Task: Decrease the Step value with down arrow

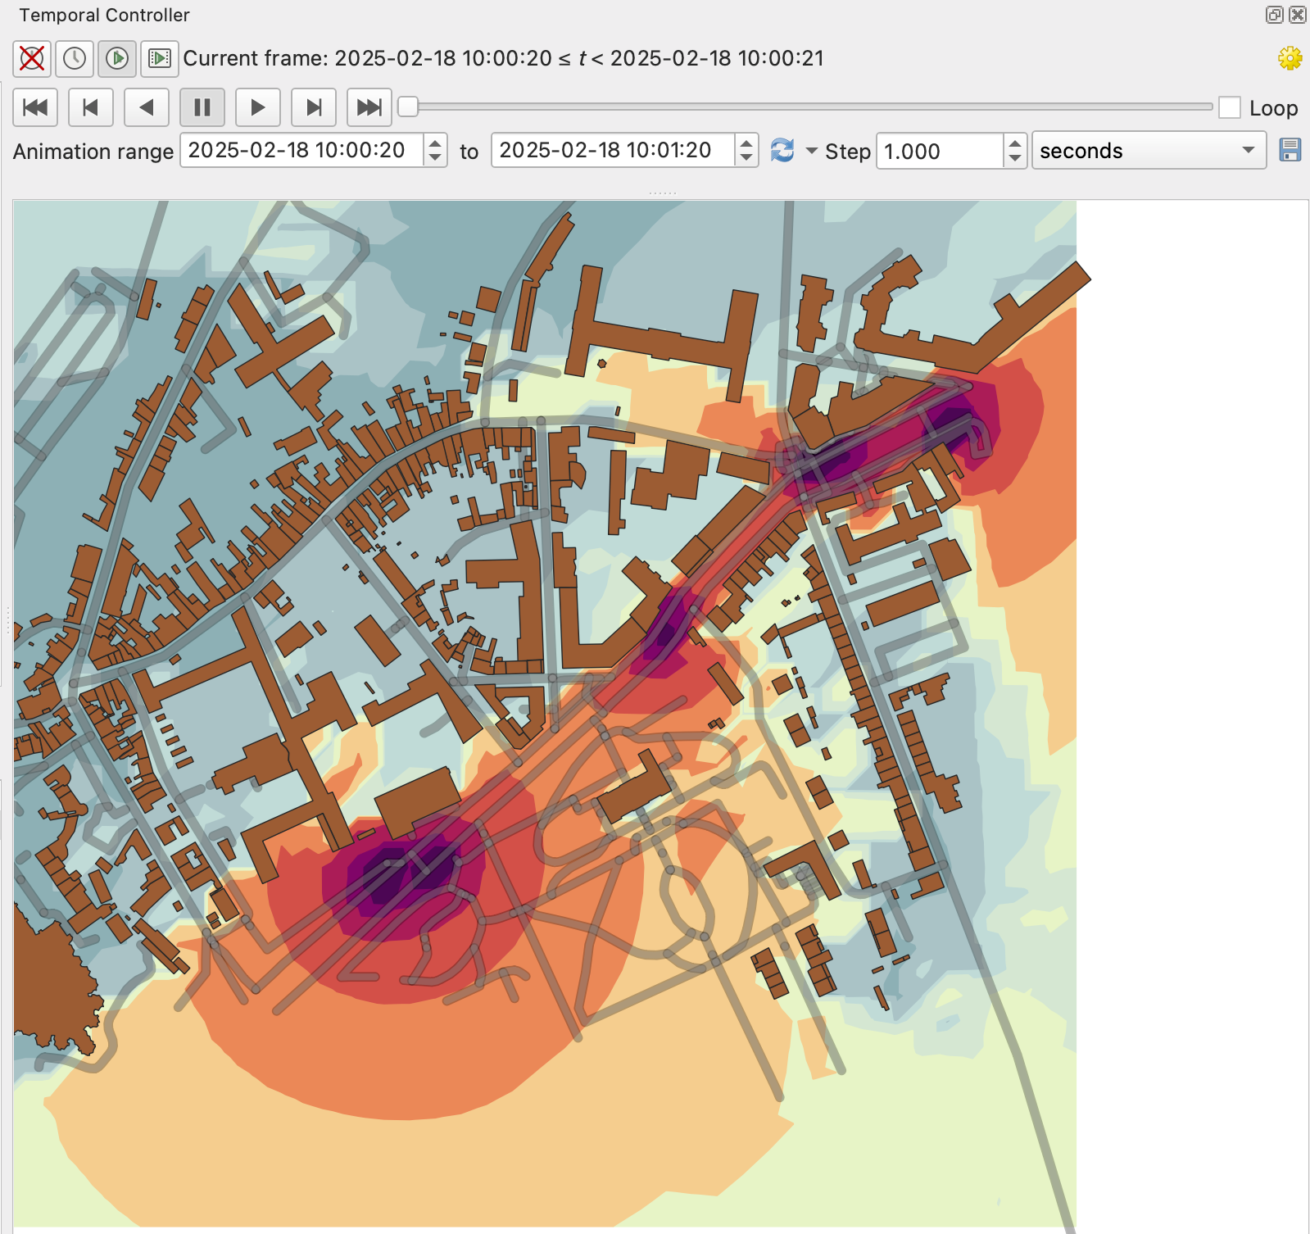Action: [x=1015, y=159]
